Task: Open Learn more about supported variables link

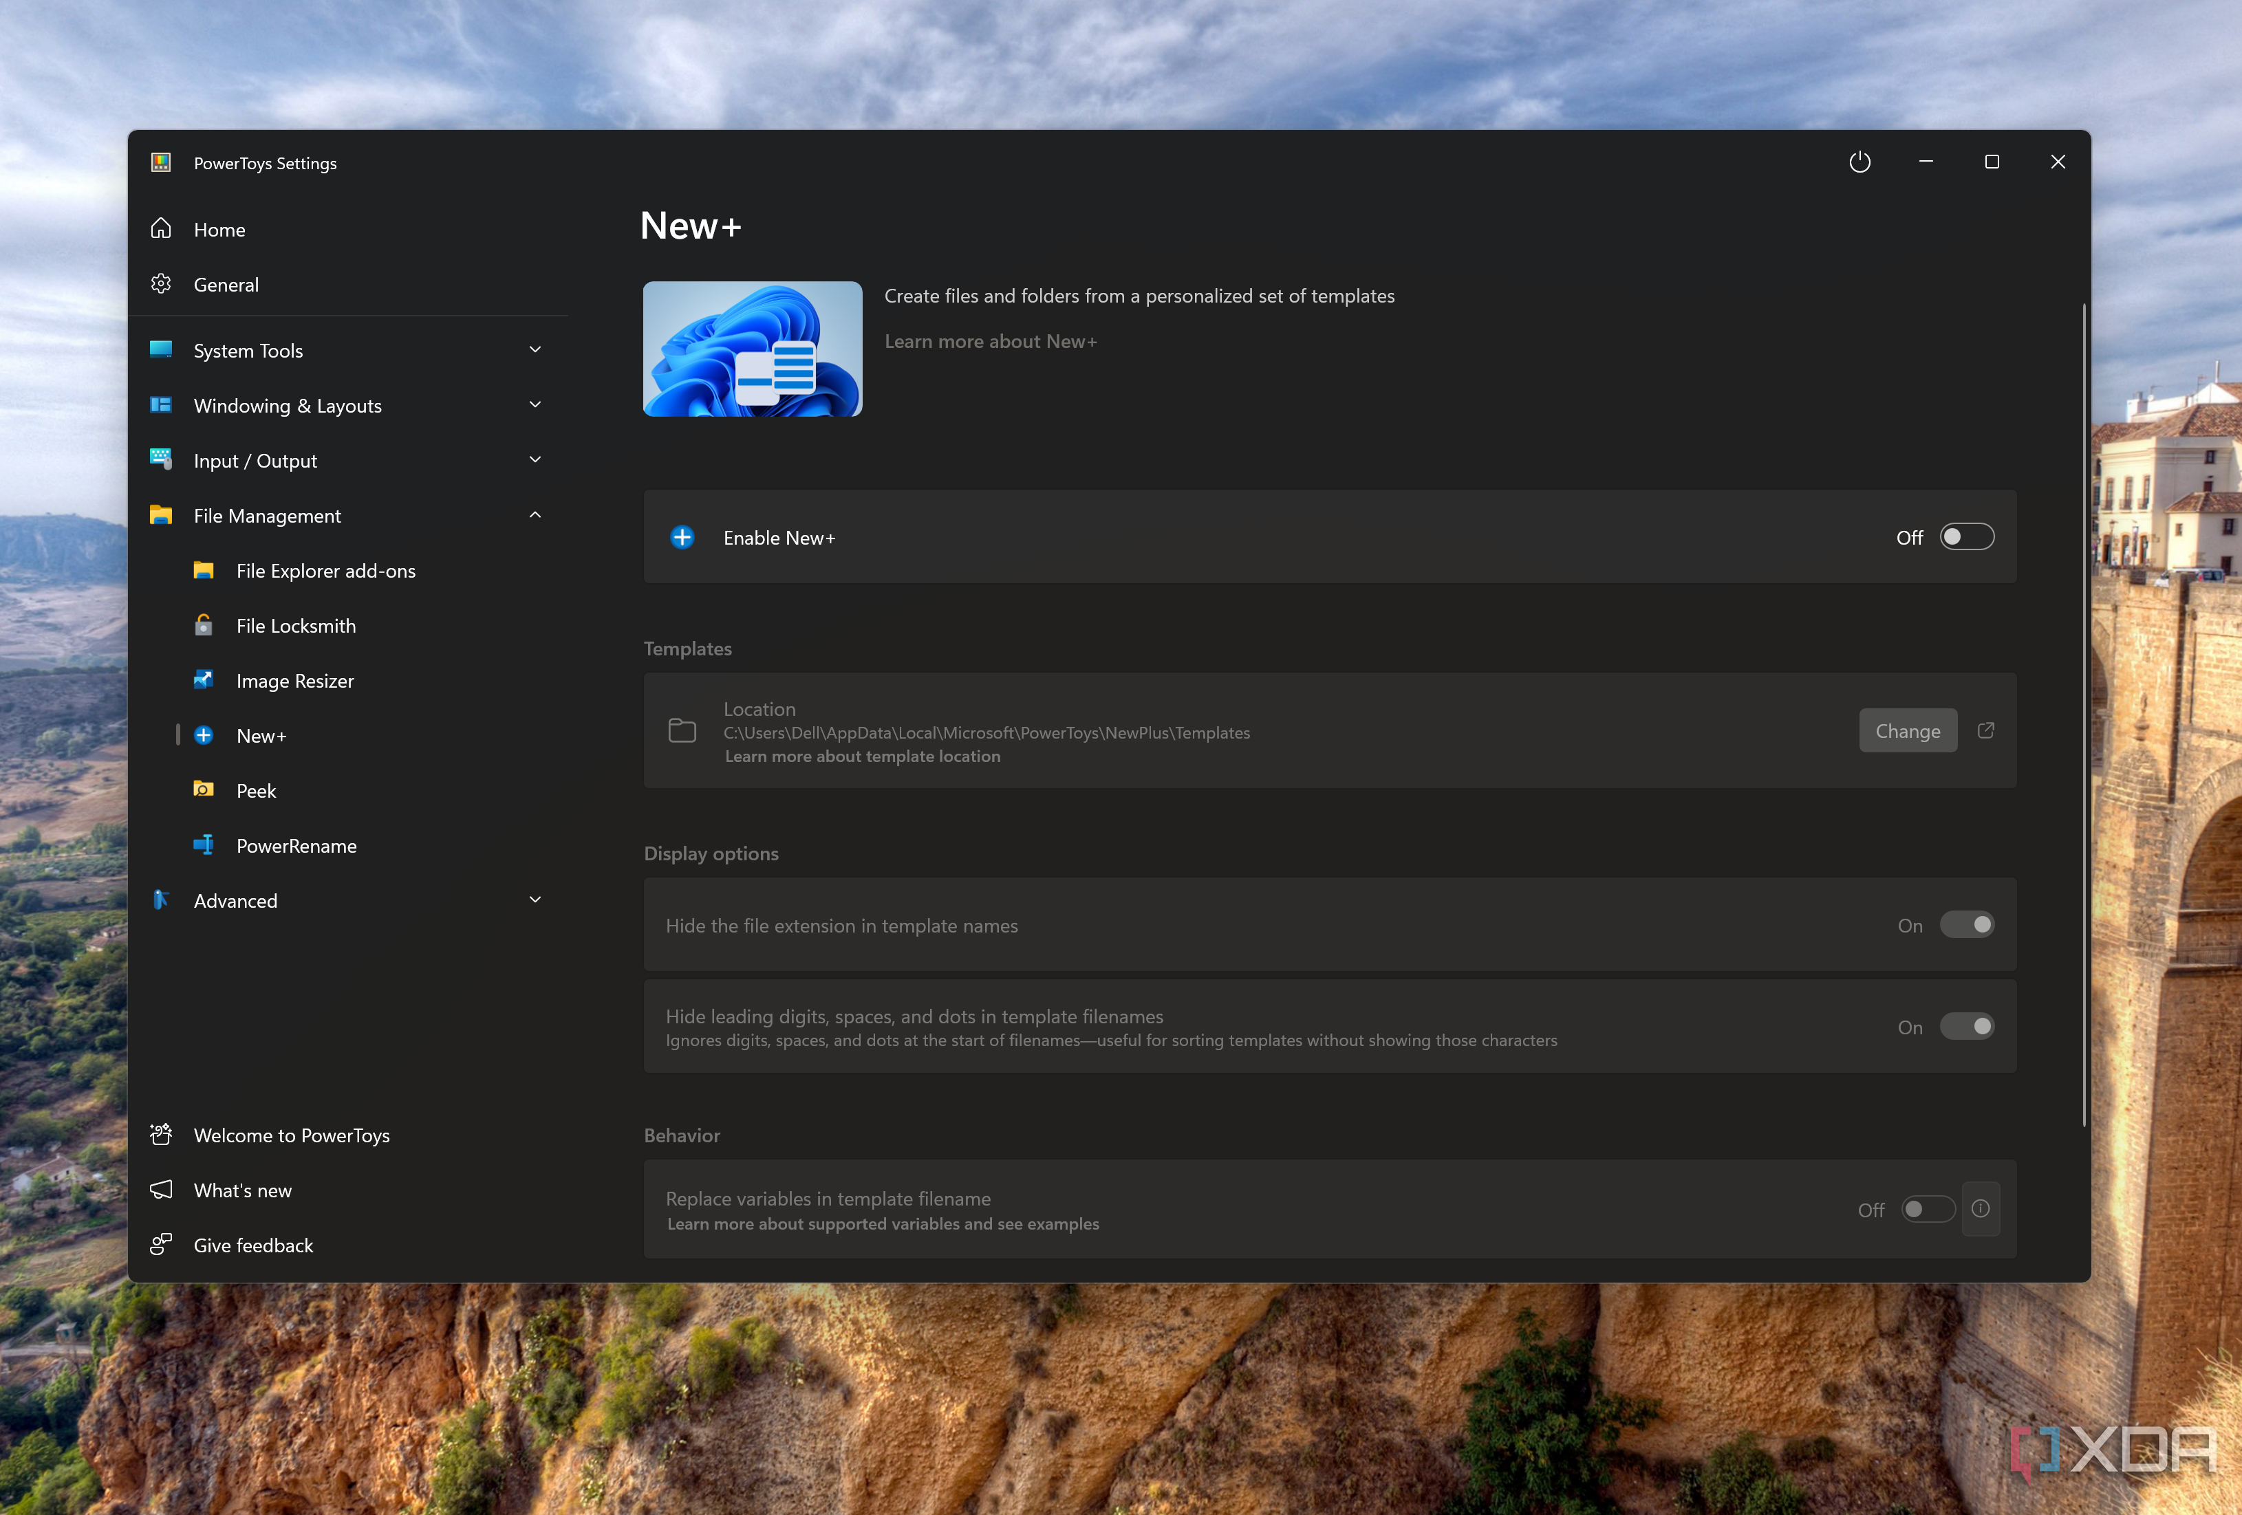Action: [x=883, y=1224]
